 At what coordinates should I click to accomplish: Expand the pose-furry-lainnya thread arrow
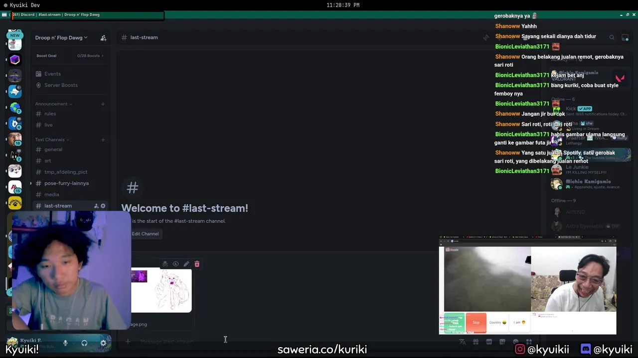(31, 183)
